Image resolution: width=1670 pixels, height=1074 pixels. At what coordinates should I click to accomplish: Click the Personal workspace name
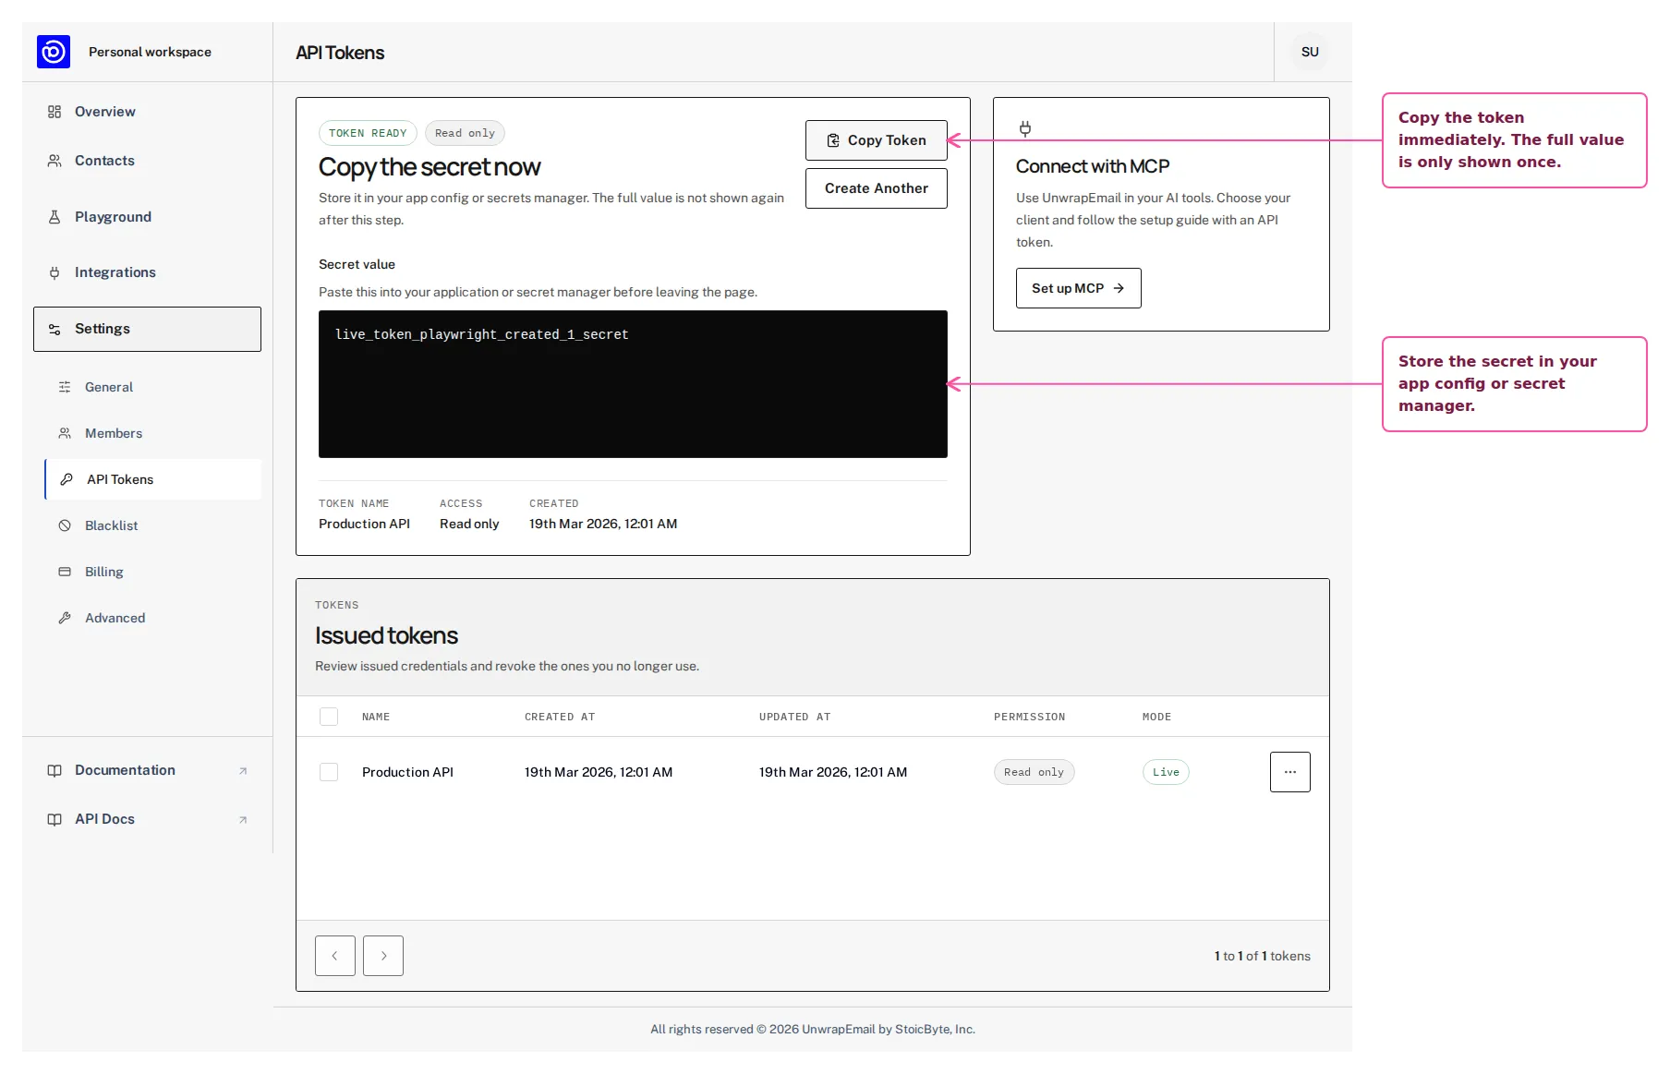pyautogui.click(x=150, y=52)
